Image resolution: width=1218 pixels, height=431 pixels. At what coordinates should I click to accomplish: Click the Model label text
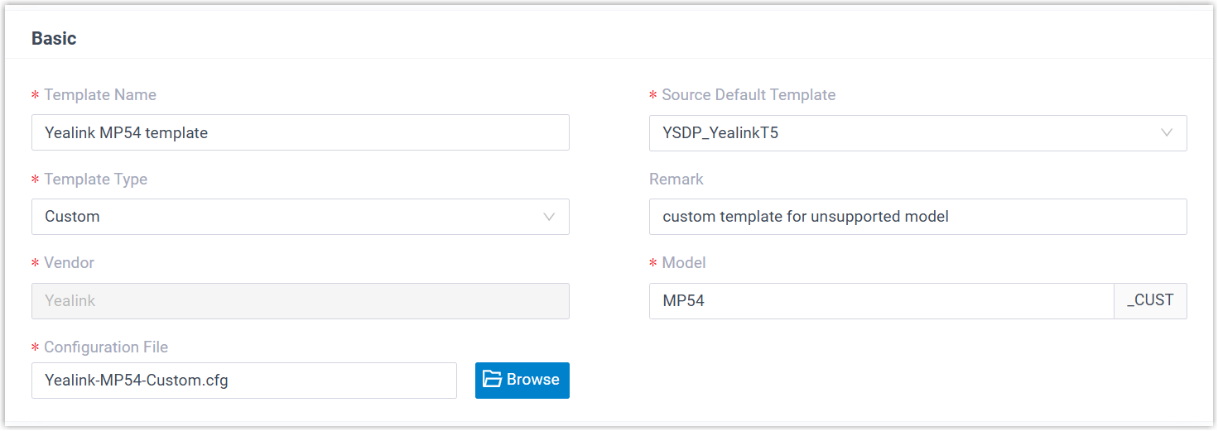[x=683, y=263]
